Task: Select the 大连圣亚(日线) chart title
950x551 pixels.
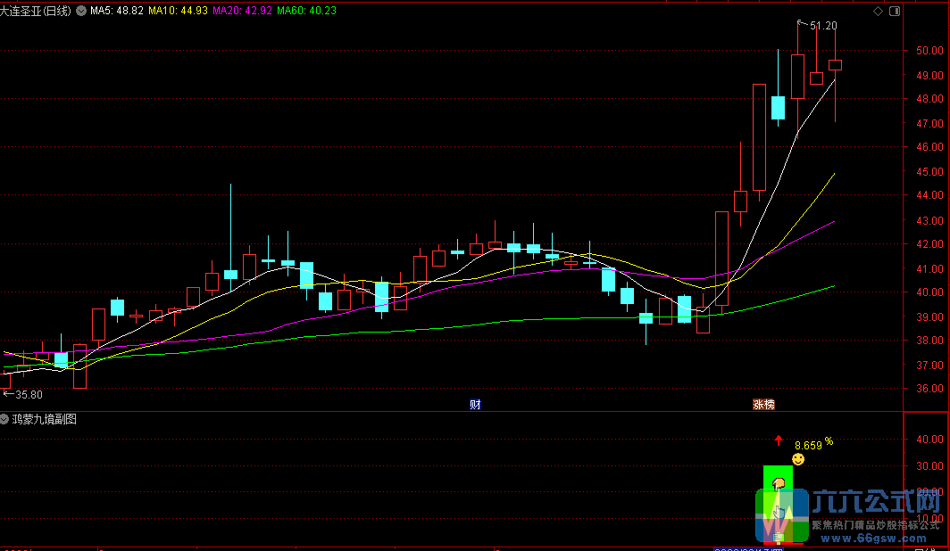Action: click(x=36, y=11)
